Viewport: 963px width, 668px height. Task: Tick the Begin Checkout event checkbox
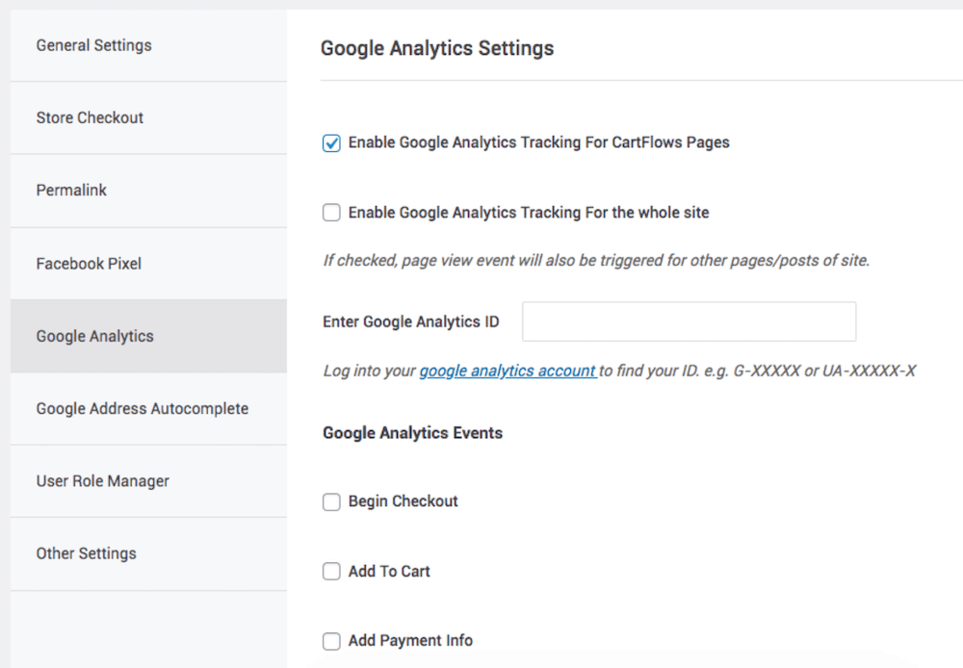pyautogui.click(x=331, y=501)
